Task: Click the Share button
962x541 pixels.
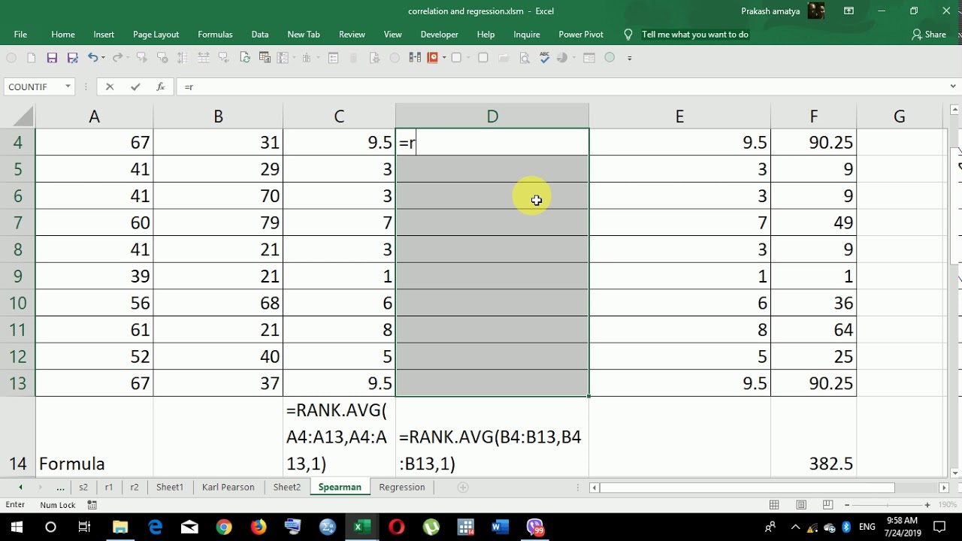Action: pyautogui.click(x=929, y=35)
